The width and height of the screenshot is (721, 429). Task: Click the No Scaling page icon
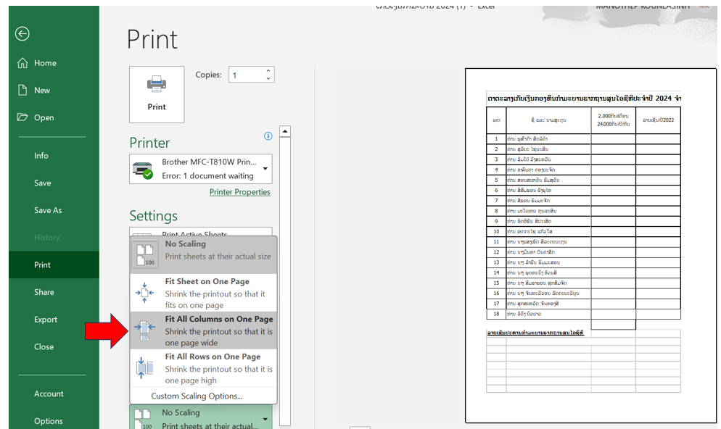[145, 253]
